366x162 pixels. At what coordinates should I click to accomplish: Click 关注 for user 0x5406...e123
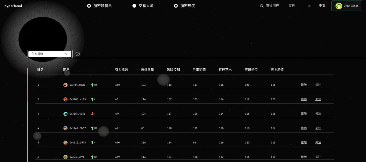pyautogui.click(x=318, y=99)
